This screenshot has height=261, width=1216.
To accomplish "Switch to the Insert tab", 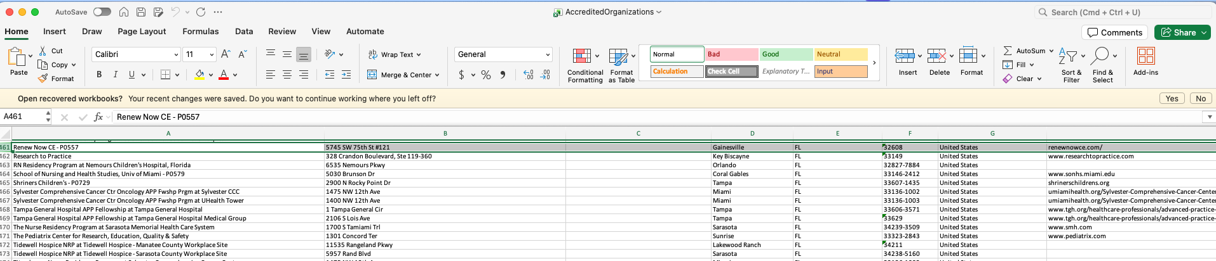I will [x=55, y=31].
